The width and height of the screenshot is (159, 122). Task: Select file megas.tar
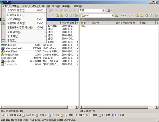pos(10,61)
